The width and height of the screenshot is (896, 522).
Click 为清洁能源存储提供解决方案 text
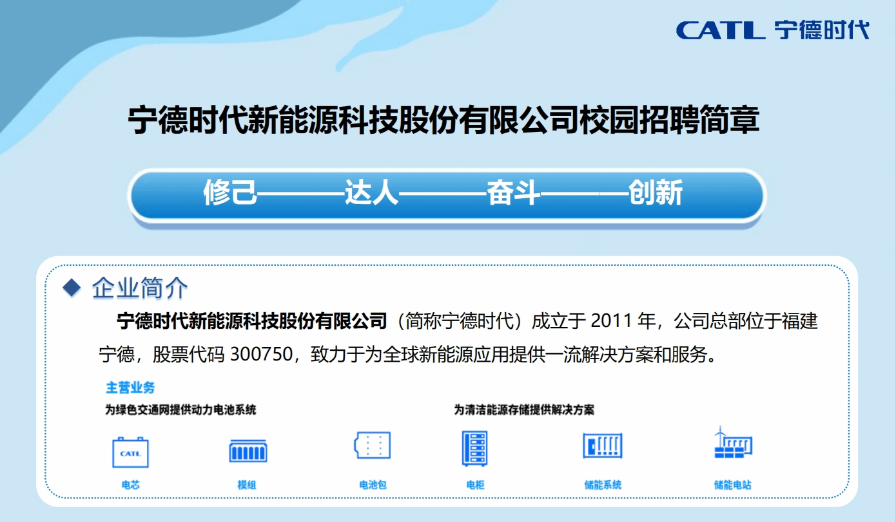tap(524, 409)
